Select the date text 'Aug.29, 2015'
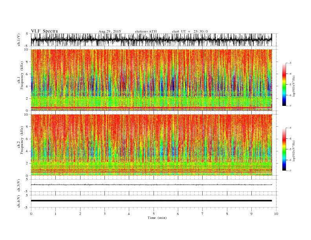311x240 pixels. pos(110,31)
